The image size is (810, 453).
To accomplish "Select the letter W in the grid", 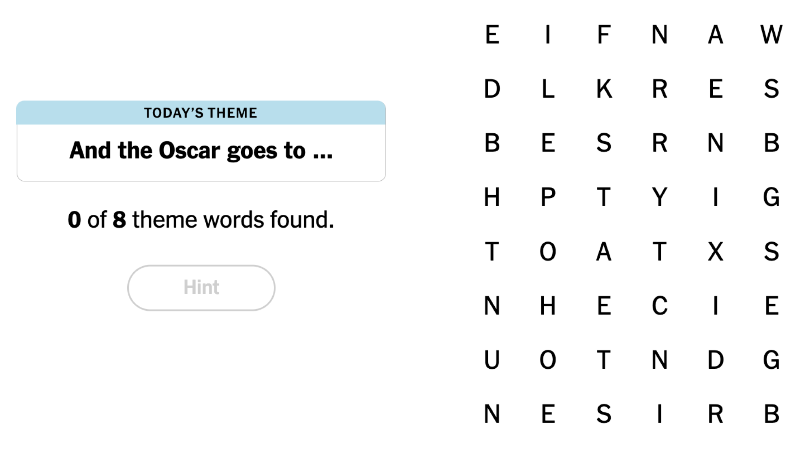I will 771,34.
